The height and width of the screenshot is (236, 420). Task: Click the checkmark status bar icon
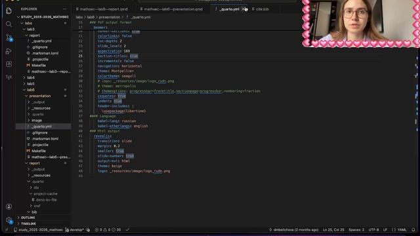128,229
